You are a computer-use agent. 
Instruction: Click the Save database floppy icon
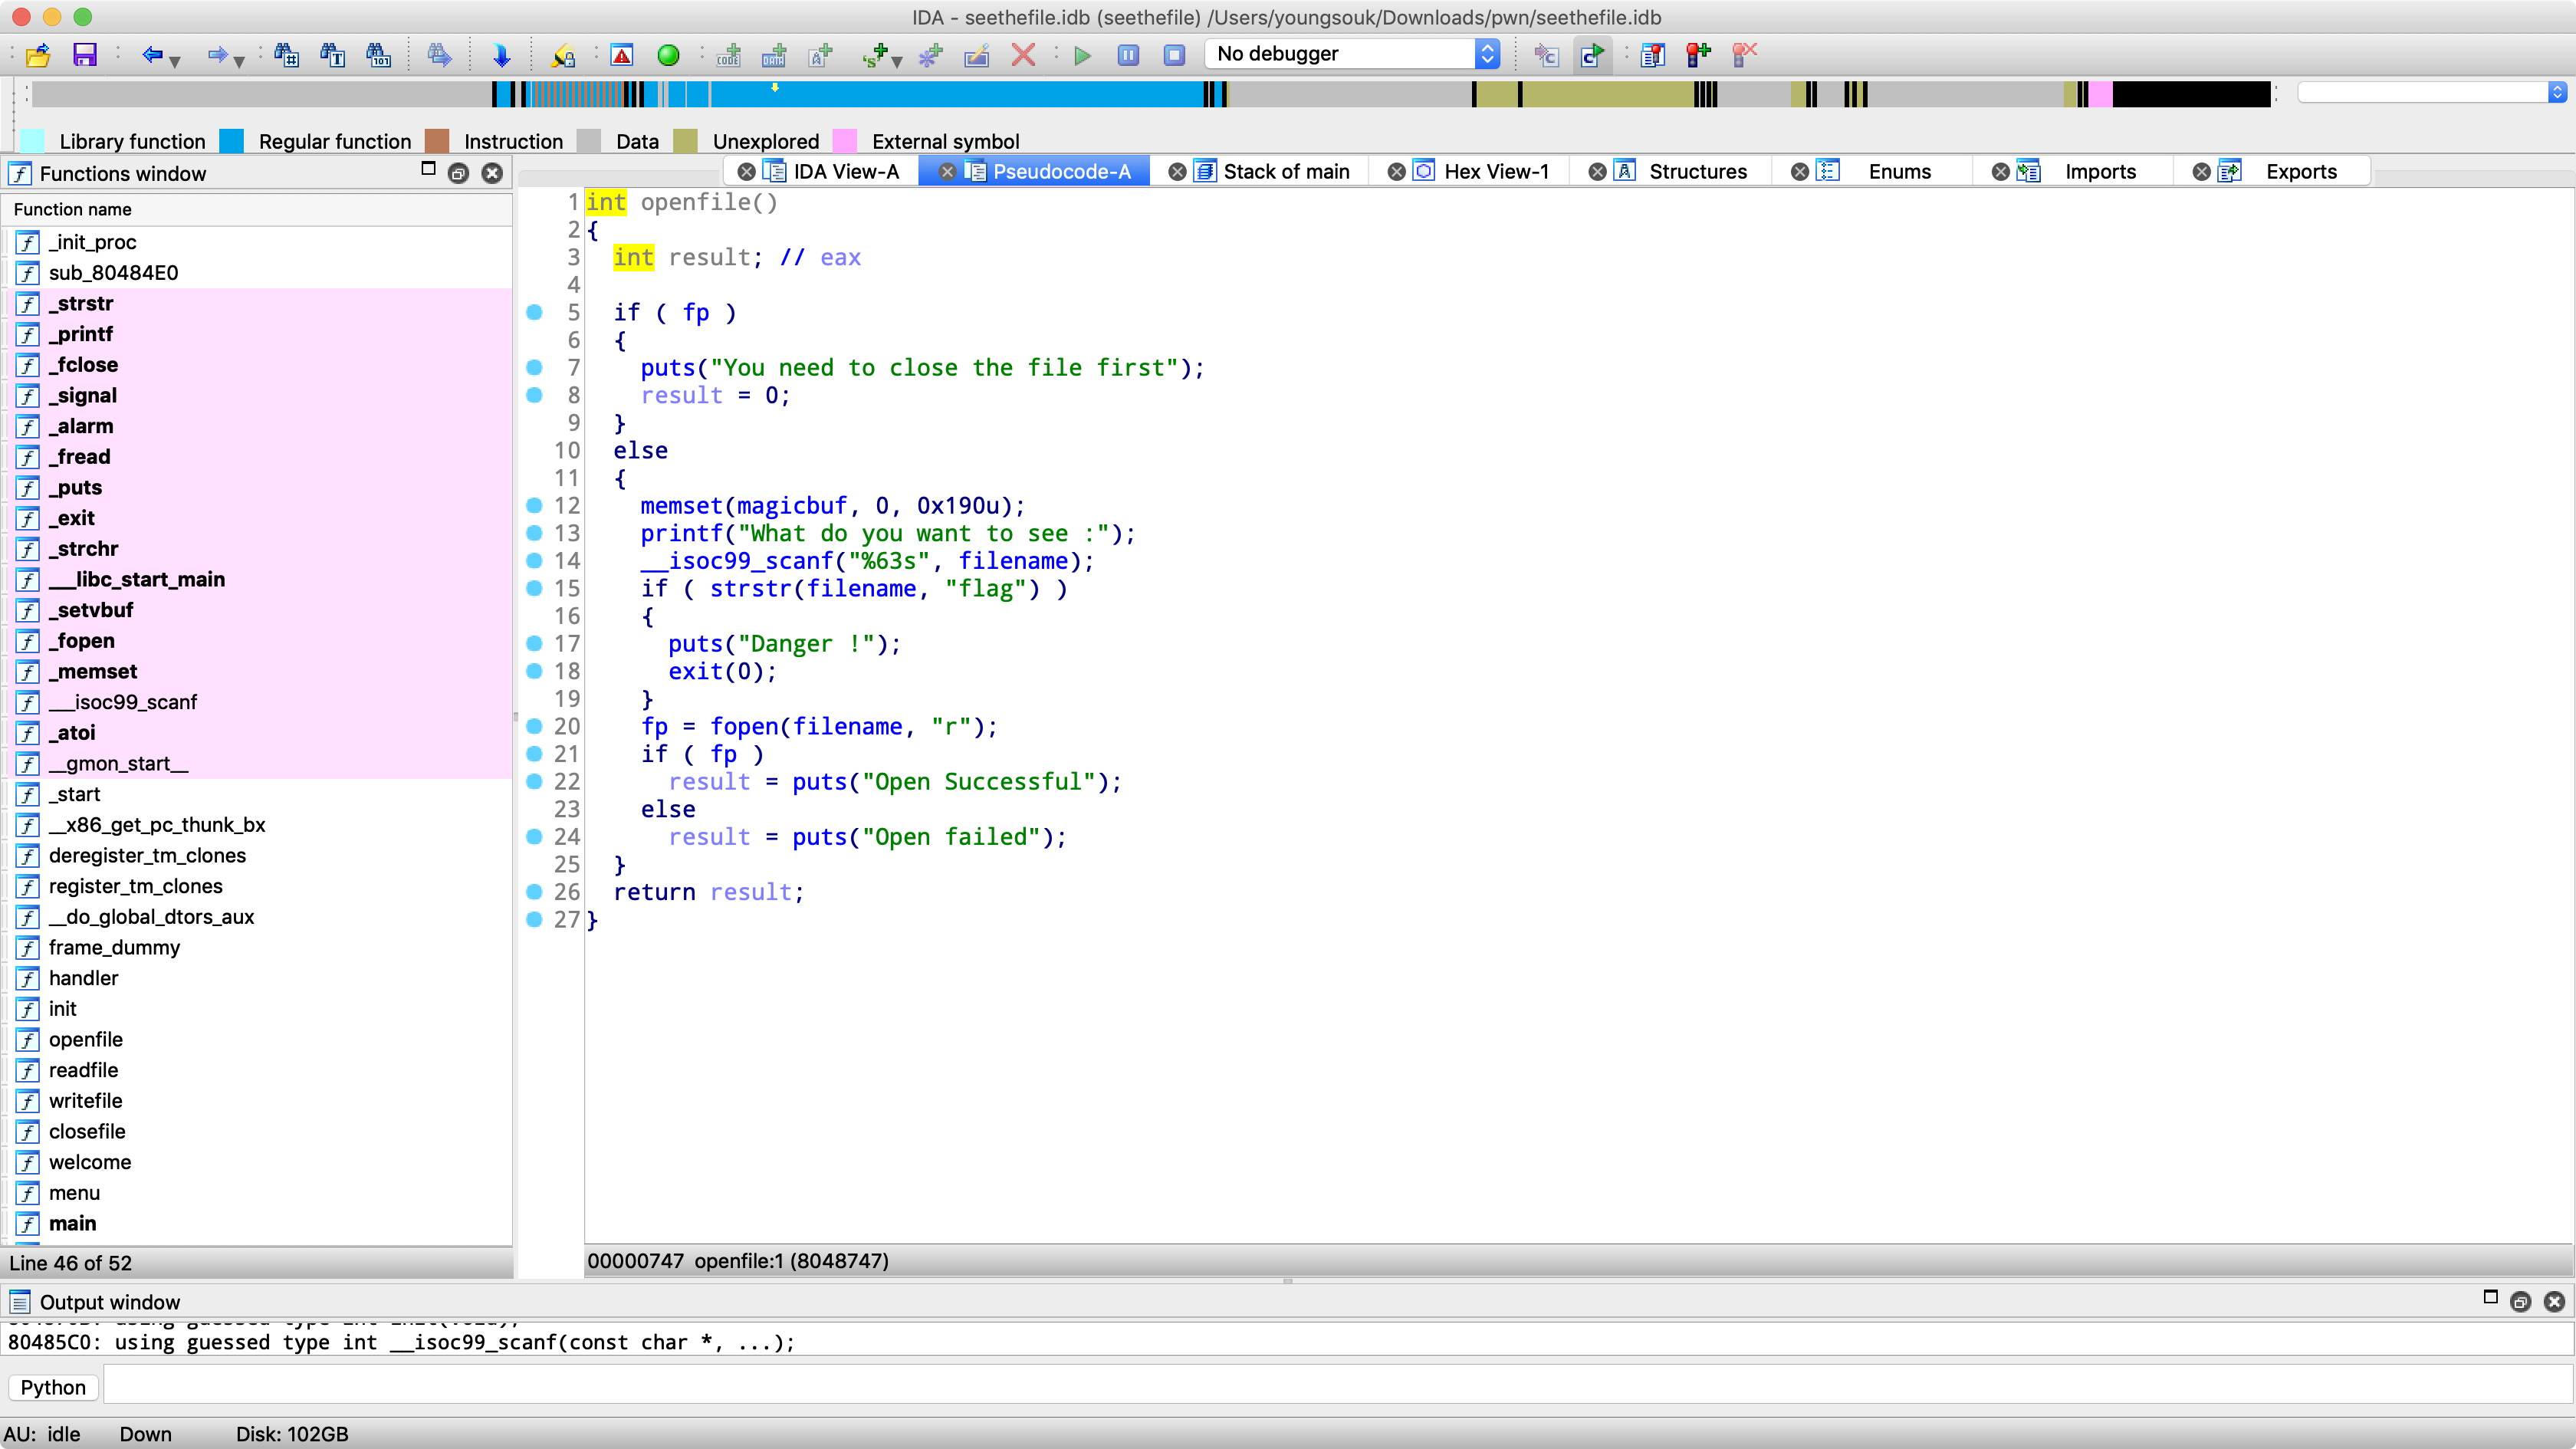pos(85,55)
